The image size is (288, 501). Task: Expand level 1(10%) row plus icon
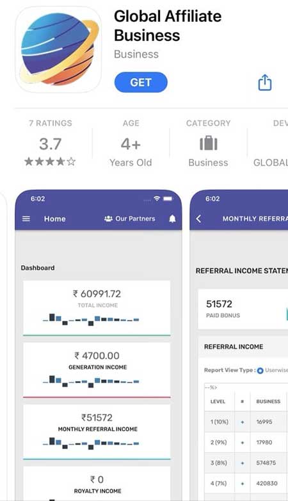tap(243, 422)
